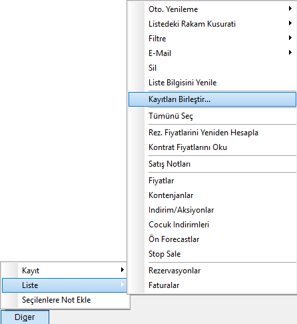Choose Rez. Fiyatlarini Yeniden Hesapla
The height and width of the screenshot is (324, 297).
pyautogui.click(x=212, y=133)
